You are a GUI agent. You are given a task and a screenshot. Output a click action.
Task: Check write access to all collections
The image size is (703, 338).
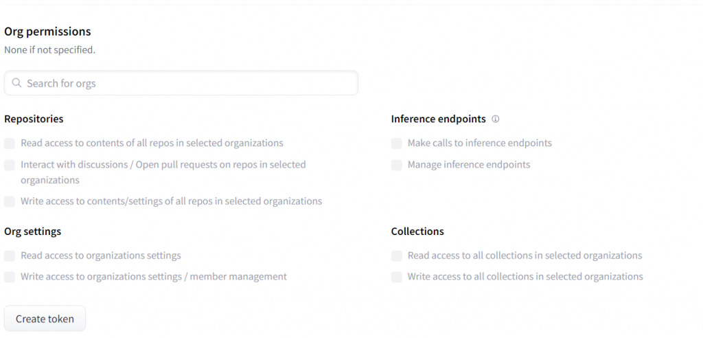click(397, 277)
